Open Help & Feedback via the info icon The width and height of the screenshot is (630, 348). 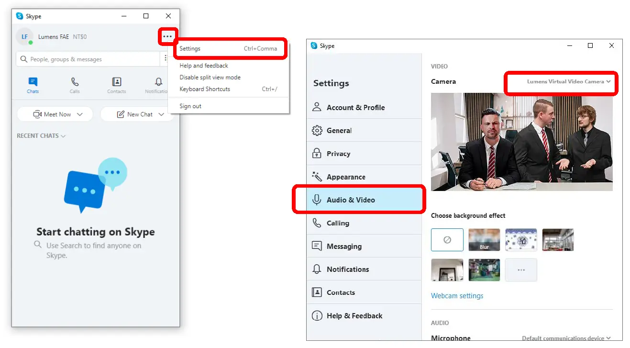(317, 315)
